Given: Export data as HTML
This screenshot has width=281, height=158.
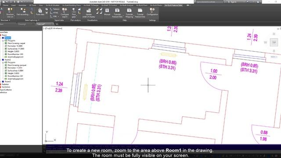Looking at the screenshot, I should [54, 13].
